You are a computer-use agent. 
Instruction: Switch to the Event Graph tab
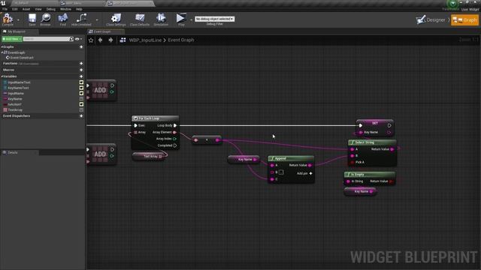click(106, 31)
